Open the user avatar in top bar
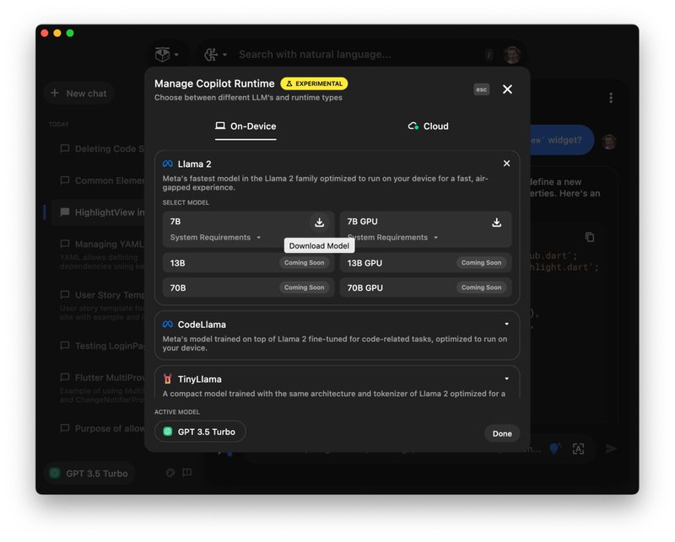675x542 pixels. (512, 55)
